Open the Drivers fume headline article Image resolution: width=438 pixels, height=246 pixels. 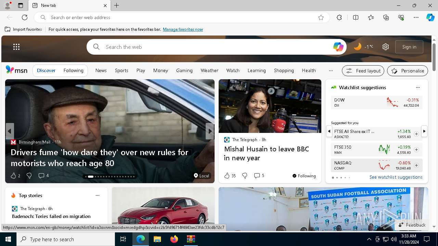click(x=100, y=158)
